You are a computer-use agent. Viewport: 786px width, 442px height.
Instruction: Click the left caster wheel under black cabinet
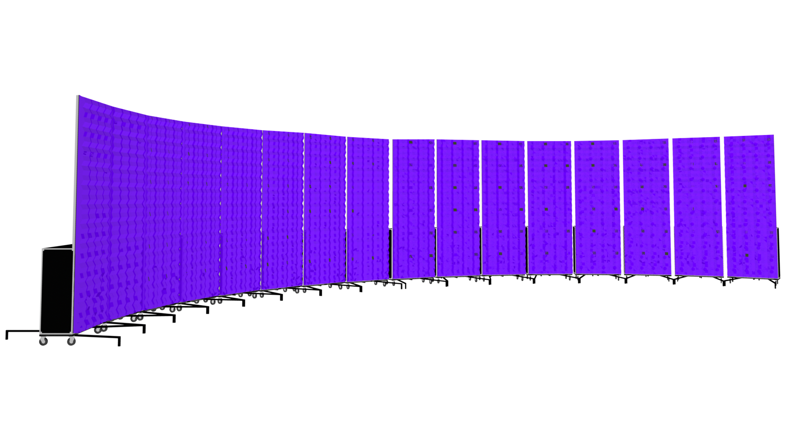tap(43, 341)
